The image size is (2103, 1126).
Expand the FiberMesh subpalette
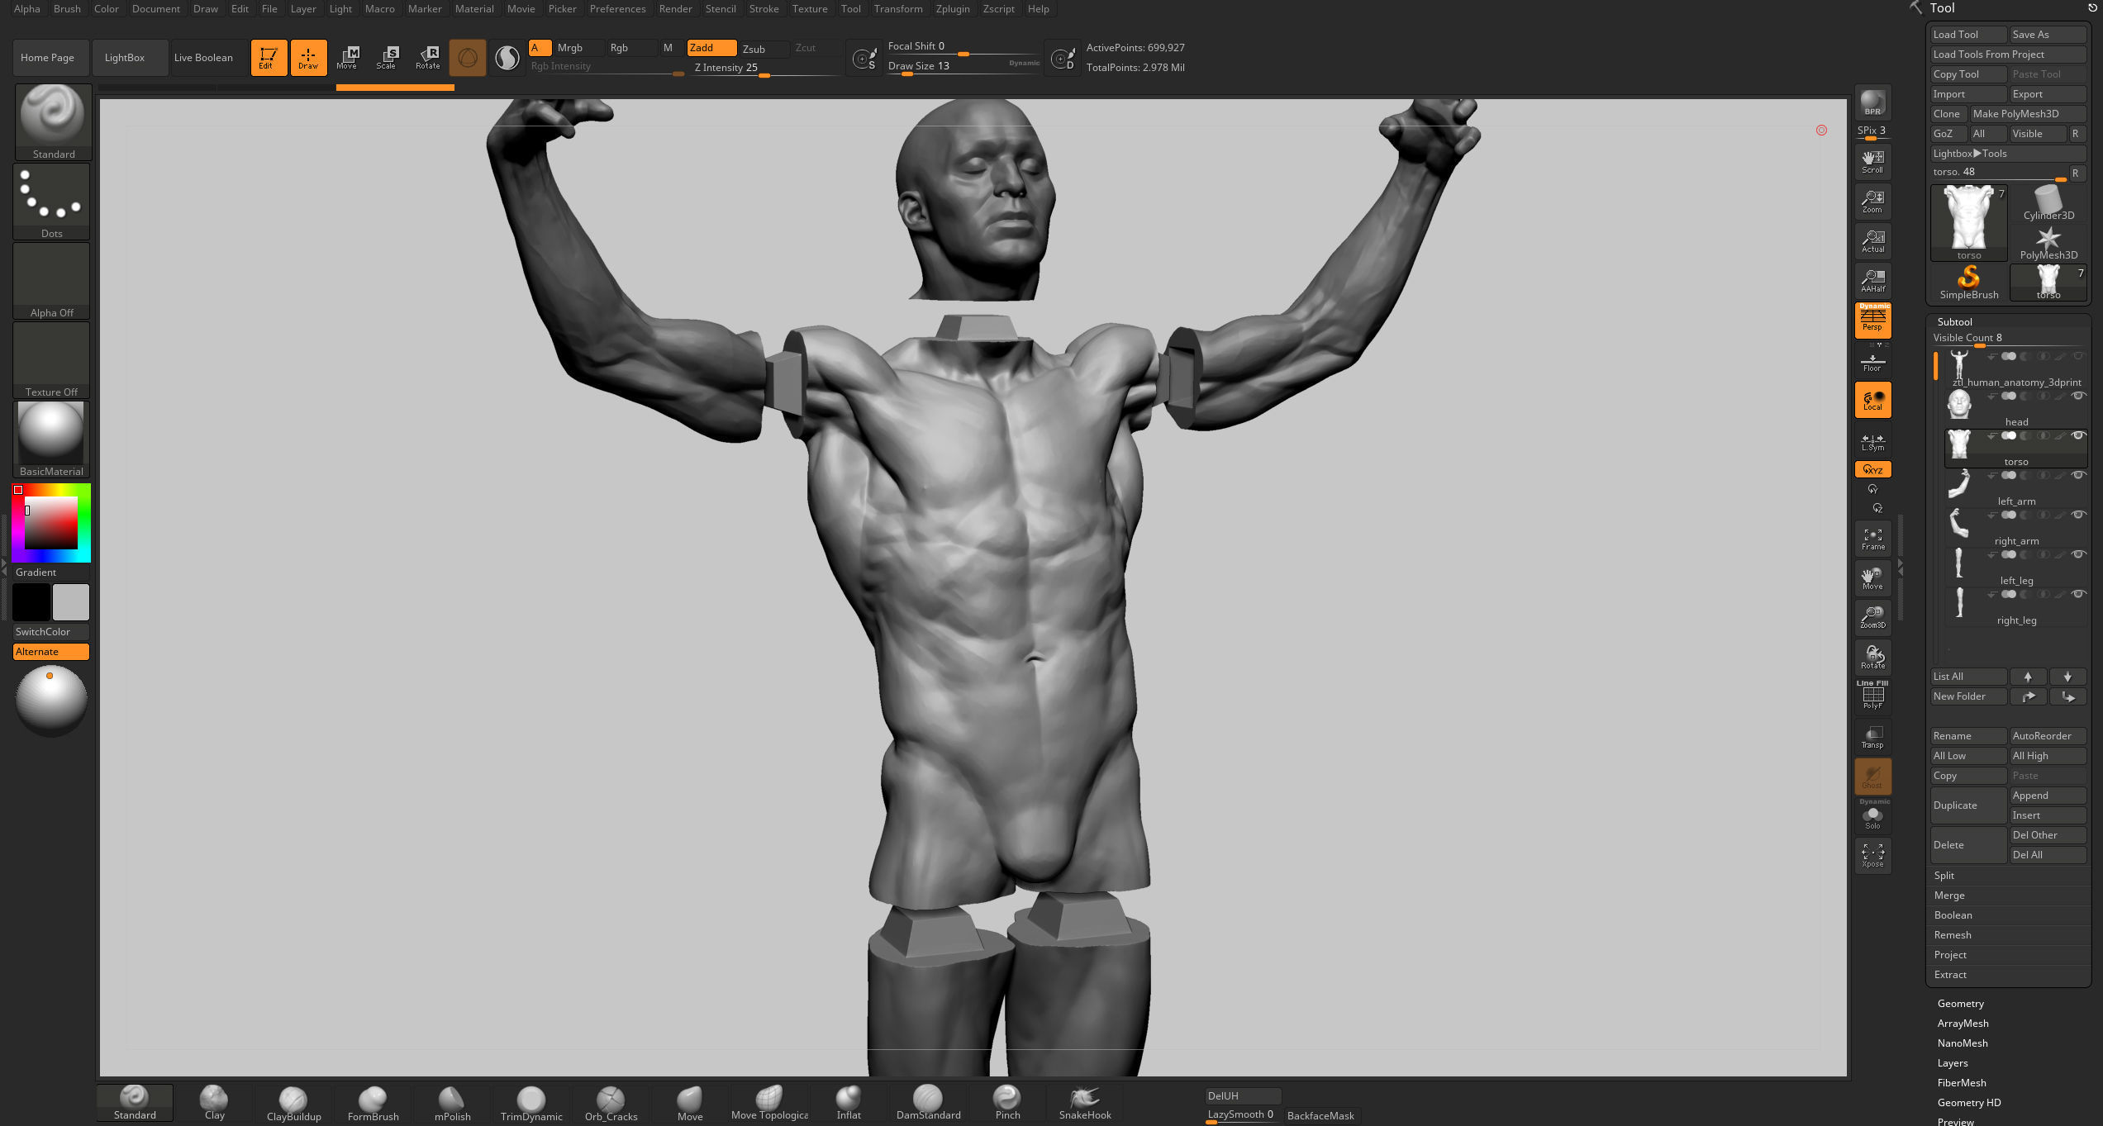pos(1962,1083)
